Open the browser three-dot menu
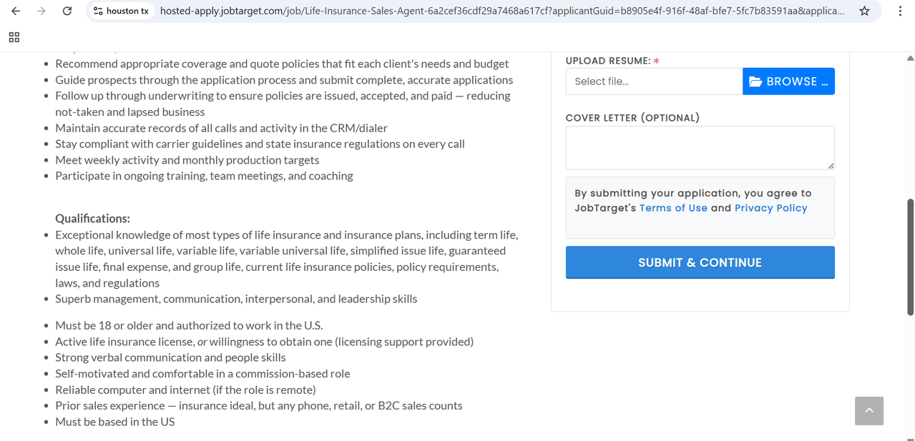Viewport: 915px width, 441px height. (900, 11)
